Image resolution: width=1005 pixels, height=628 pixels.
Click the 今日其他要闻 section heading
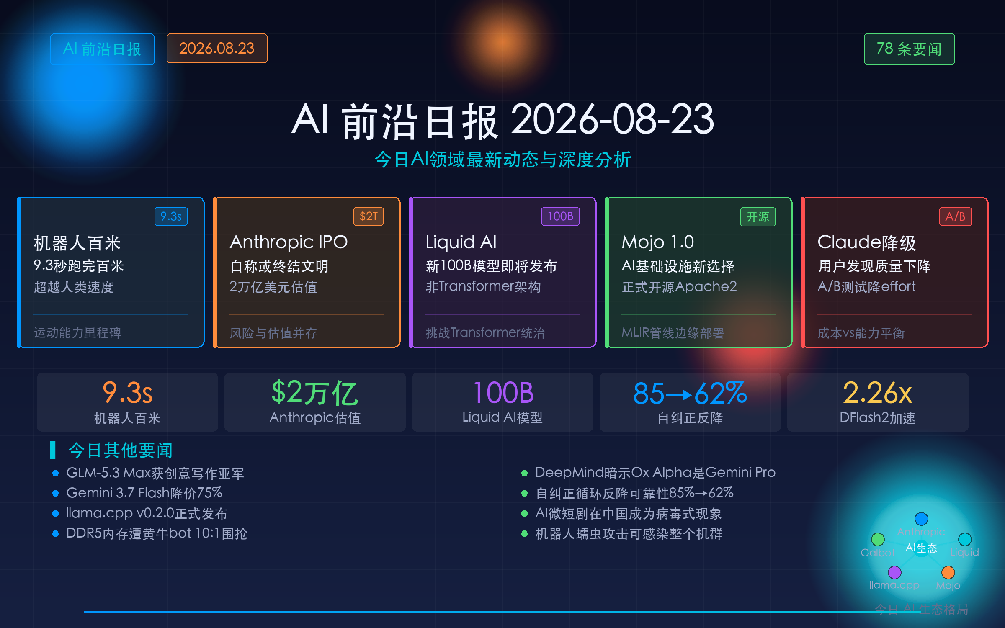(x=121, y=450)
